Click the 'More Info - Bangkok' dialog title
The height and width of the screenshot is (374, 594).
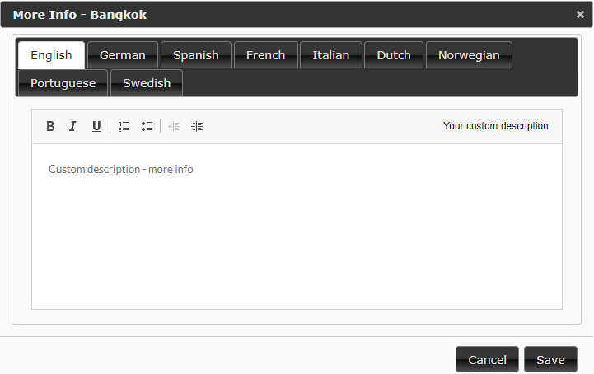[80, 15]
